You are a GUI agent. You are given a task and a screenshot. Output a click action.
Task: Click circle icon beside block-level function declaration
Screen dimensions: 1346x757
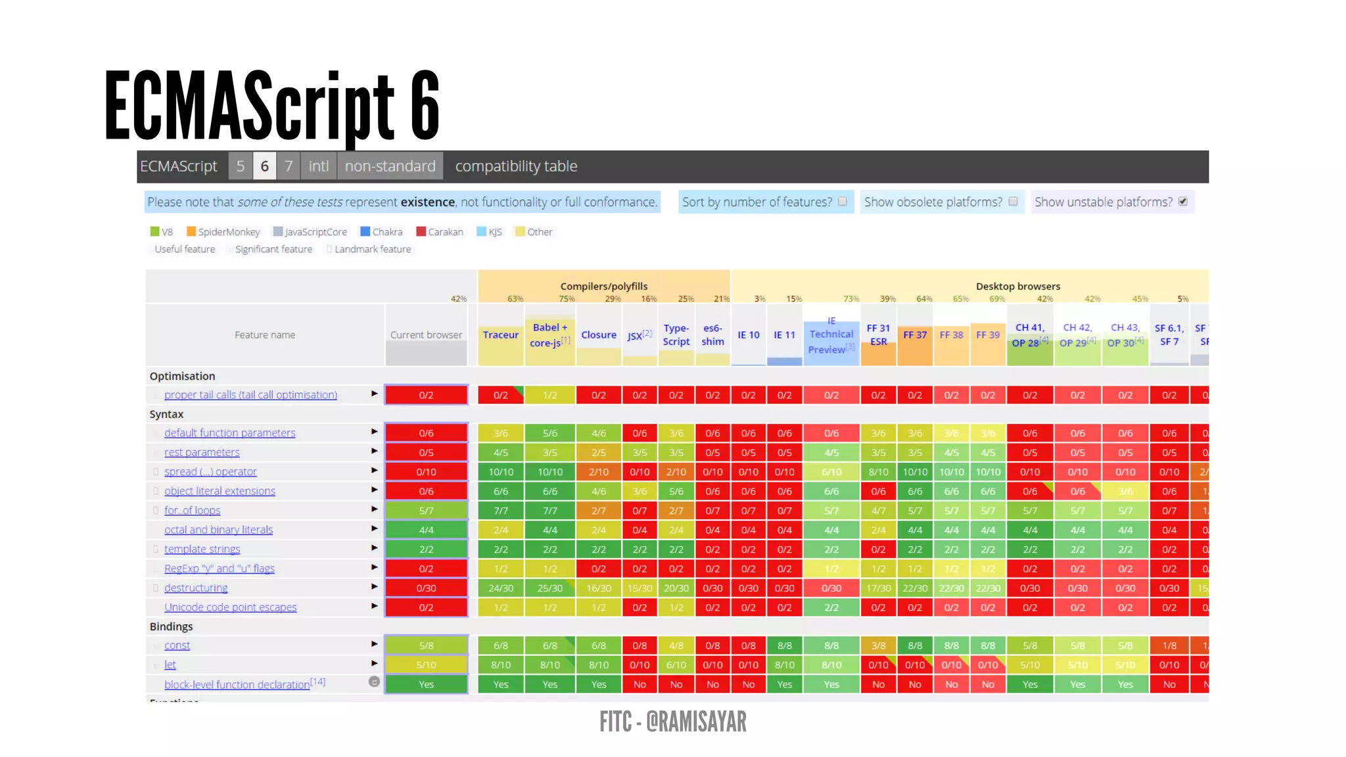point(374,682)
